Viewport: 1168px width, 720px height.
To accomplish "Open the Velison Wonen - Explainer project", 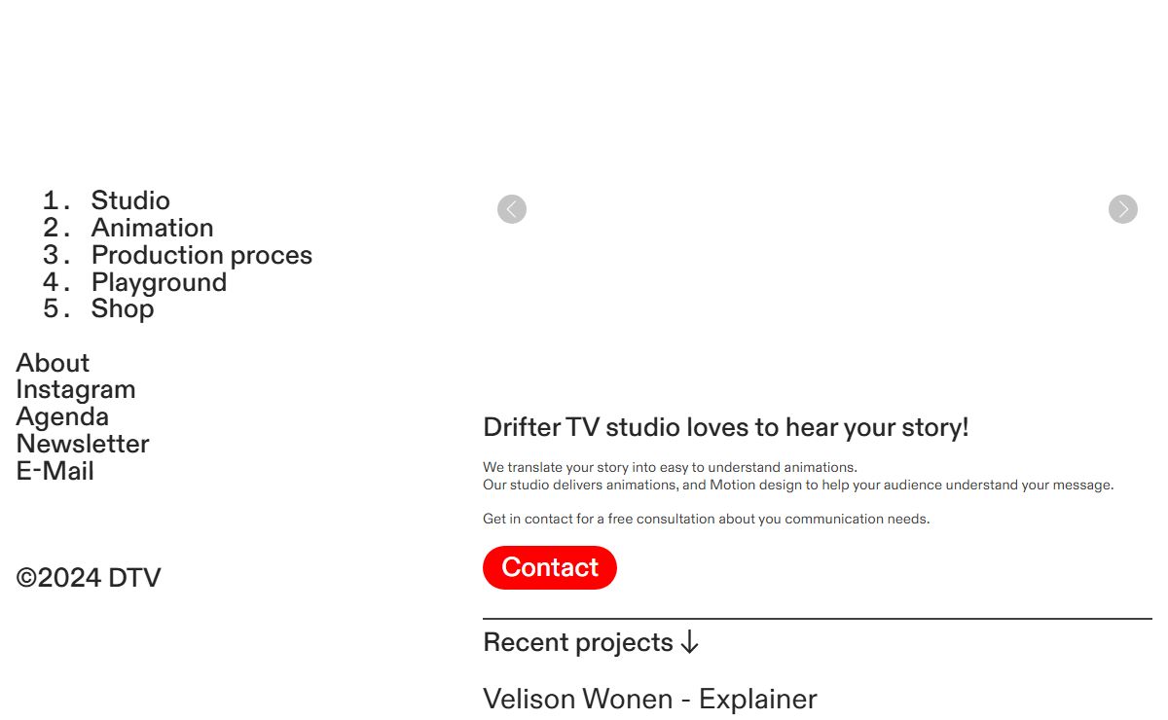I will tap(649, 699).
